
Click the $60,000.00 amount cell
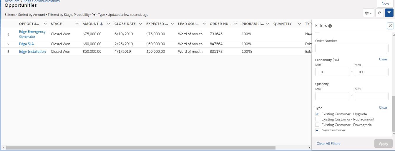click(92, 44)
